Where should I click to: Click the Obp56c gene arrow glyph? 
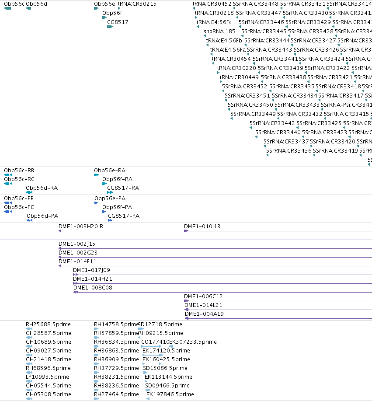[x=7, y=8]
